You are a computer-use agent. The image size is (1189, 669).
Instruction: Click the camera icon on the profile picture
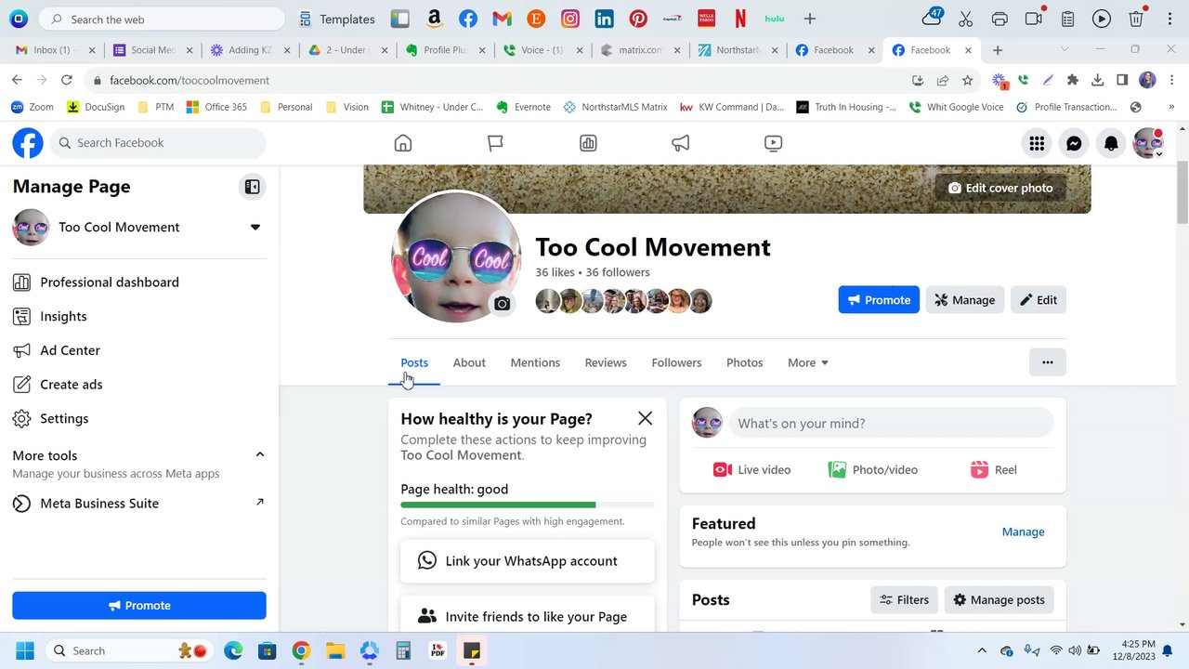coord(502,303)
